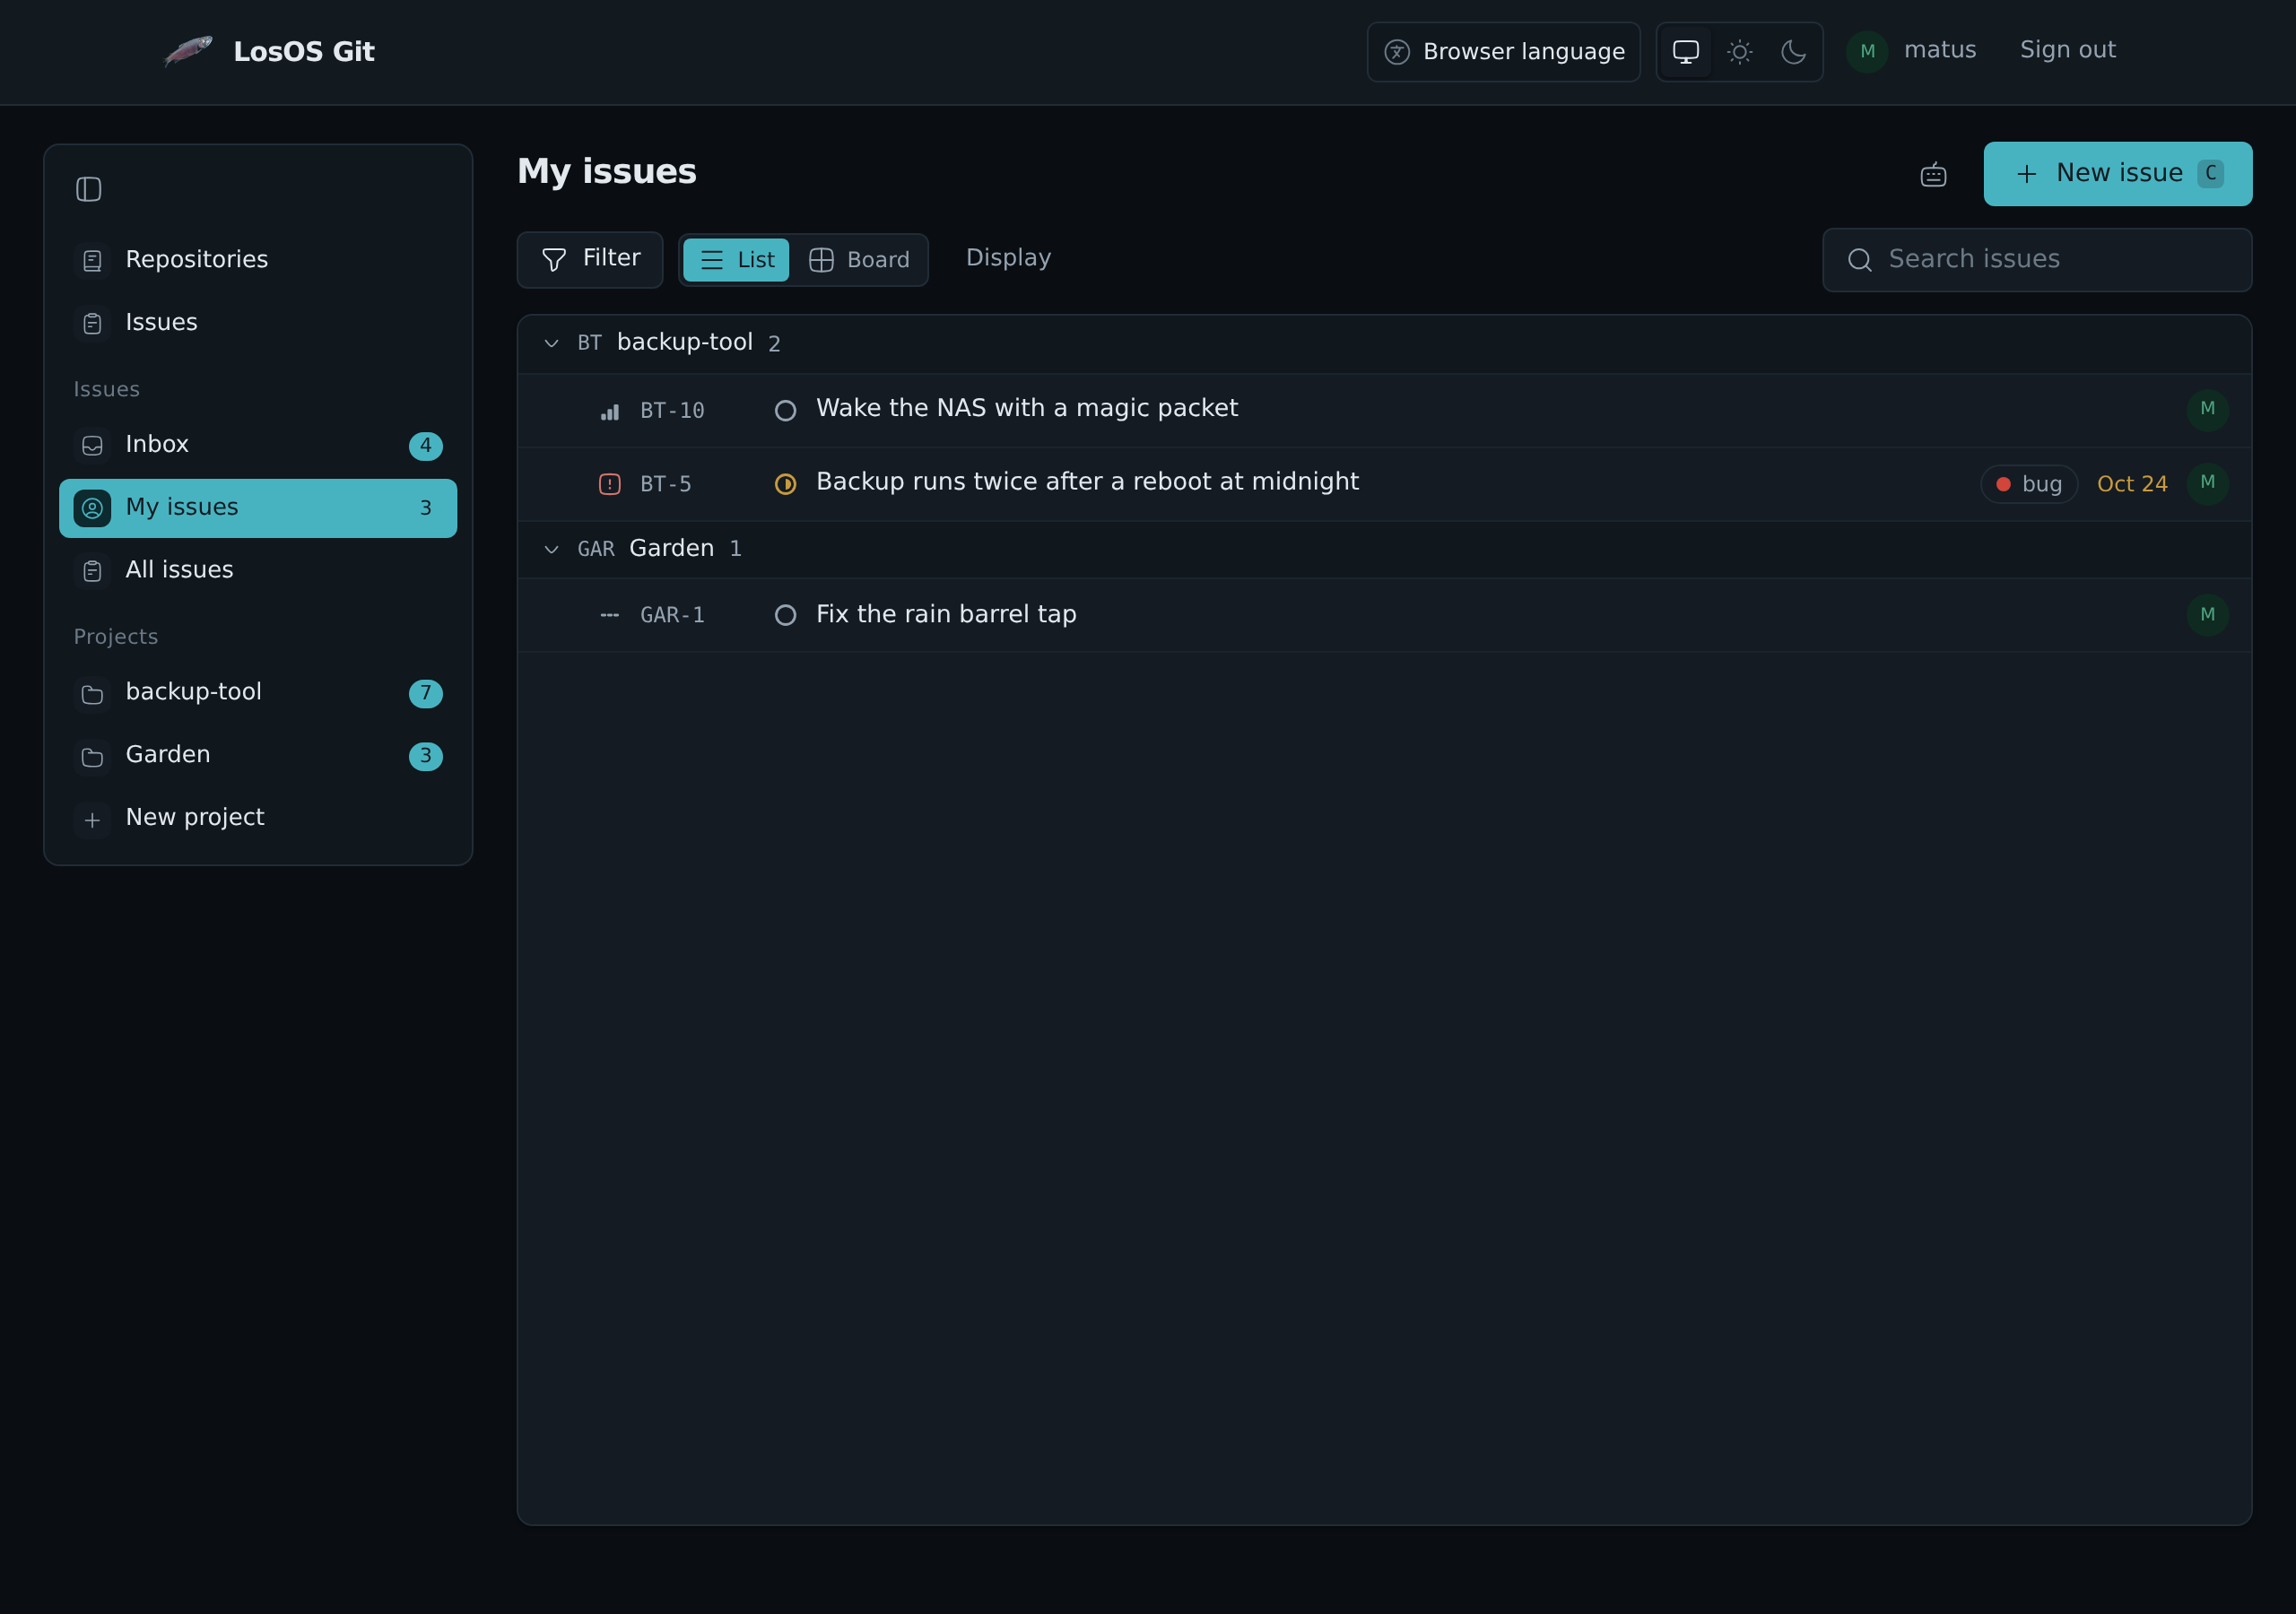Image resolution: width=2296 pixels, height=1614 pixels.
Task: Collapse the backup-tool group chevron
Action: [551, 343]
